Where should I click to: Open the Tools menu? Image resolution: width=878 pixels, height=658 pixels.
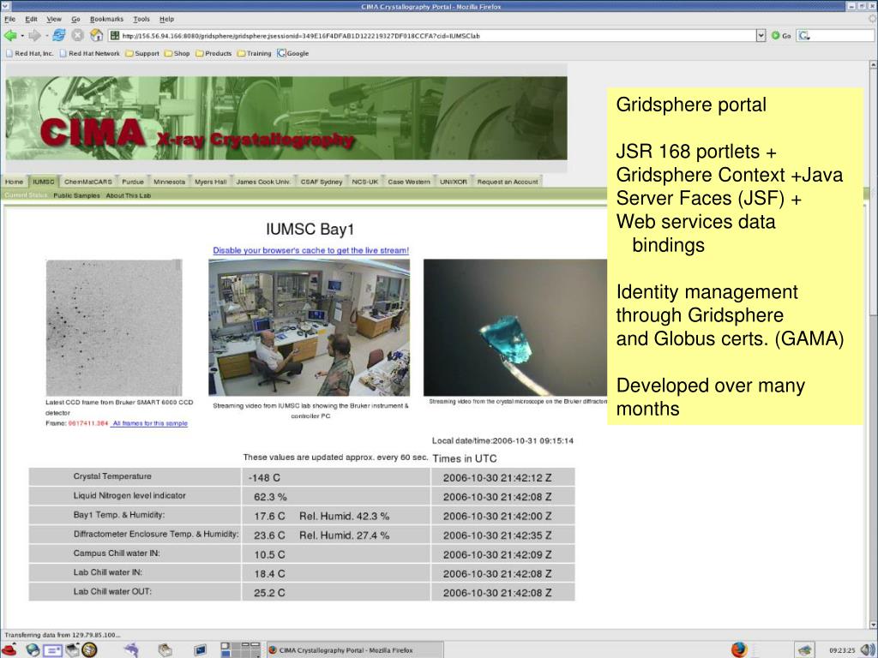(141, 19)
